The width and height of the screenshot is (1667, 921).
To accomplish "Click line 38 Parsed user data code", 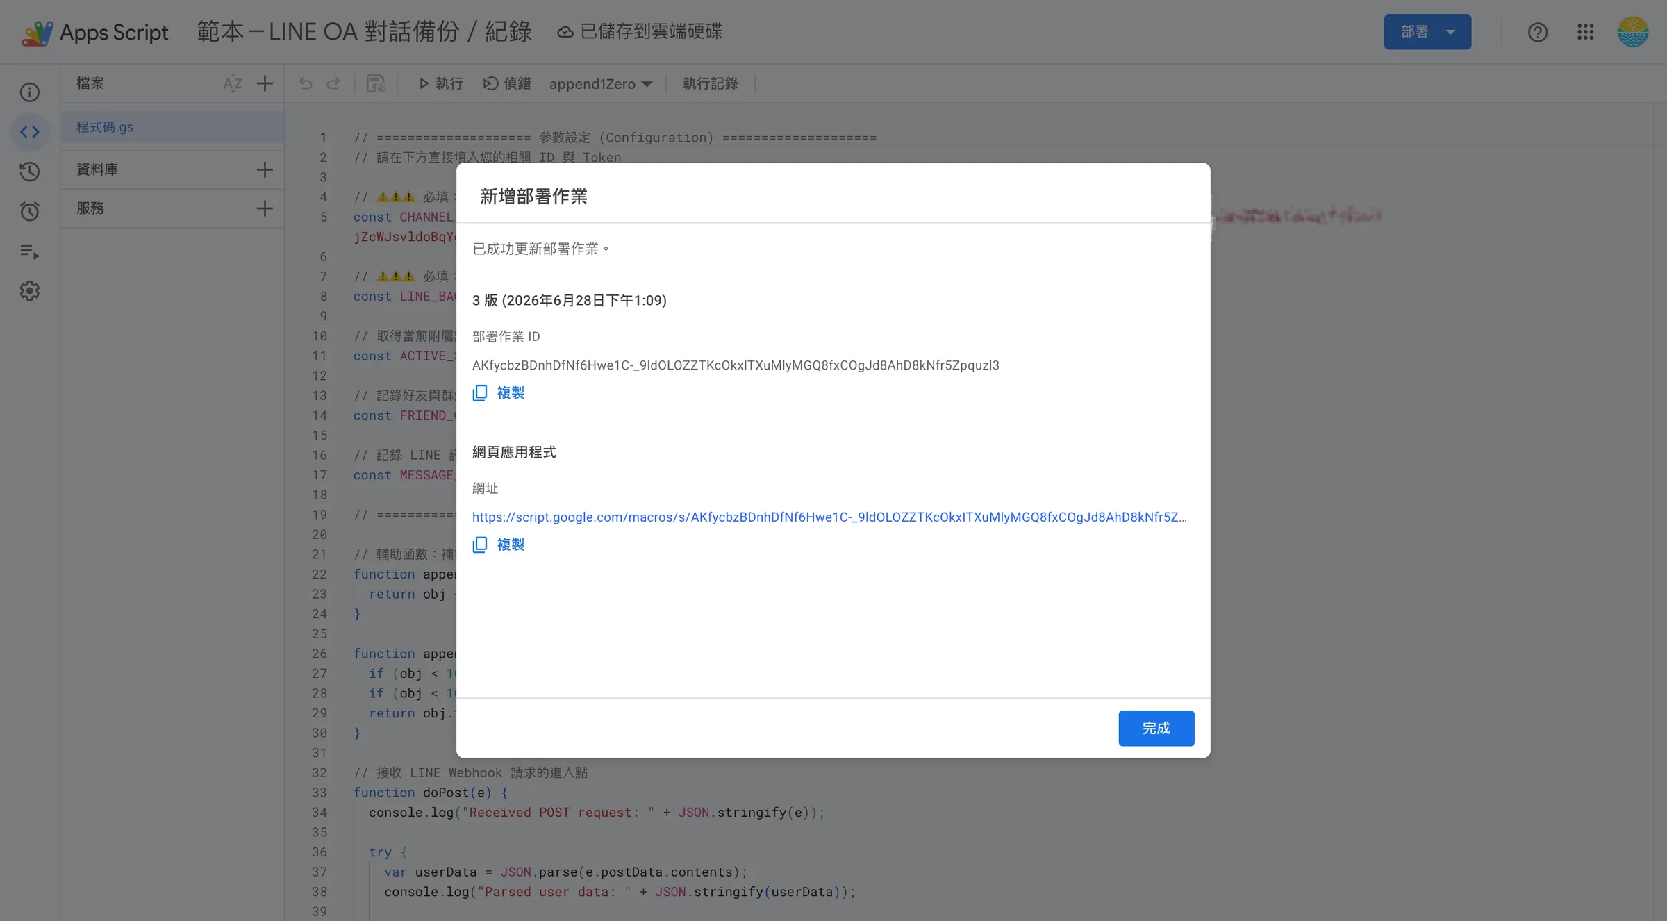I will click(620, 892).
